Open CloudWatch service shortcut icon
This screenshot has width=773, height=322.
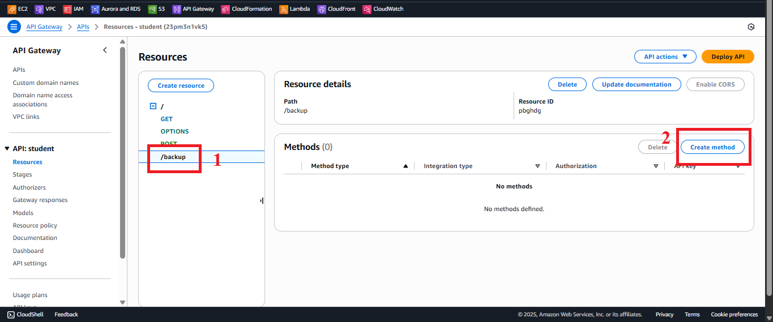(367, 9)
